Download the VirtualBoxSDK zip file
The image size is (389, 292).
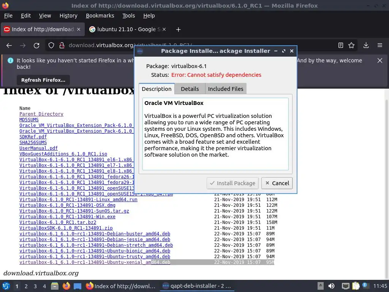point(66,228)
